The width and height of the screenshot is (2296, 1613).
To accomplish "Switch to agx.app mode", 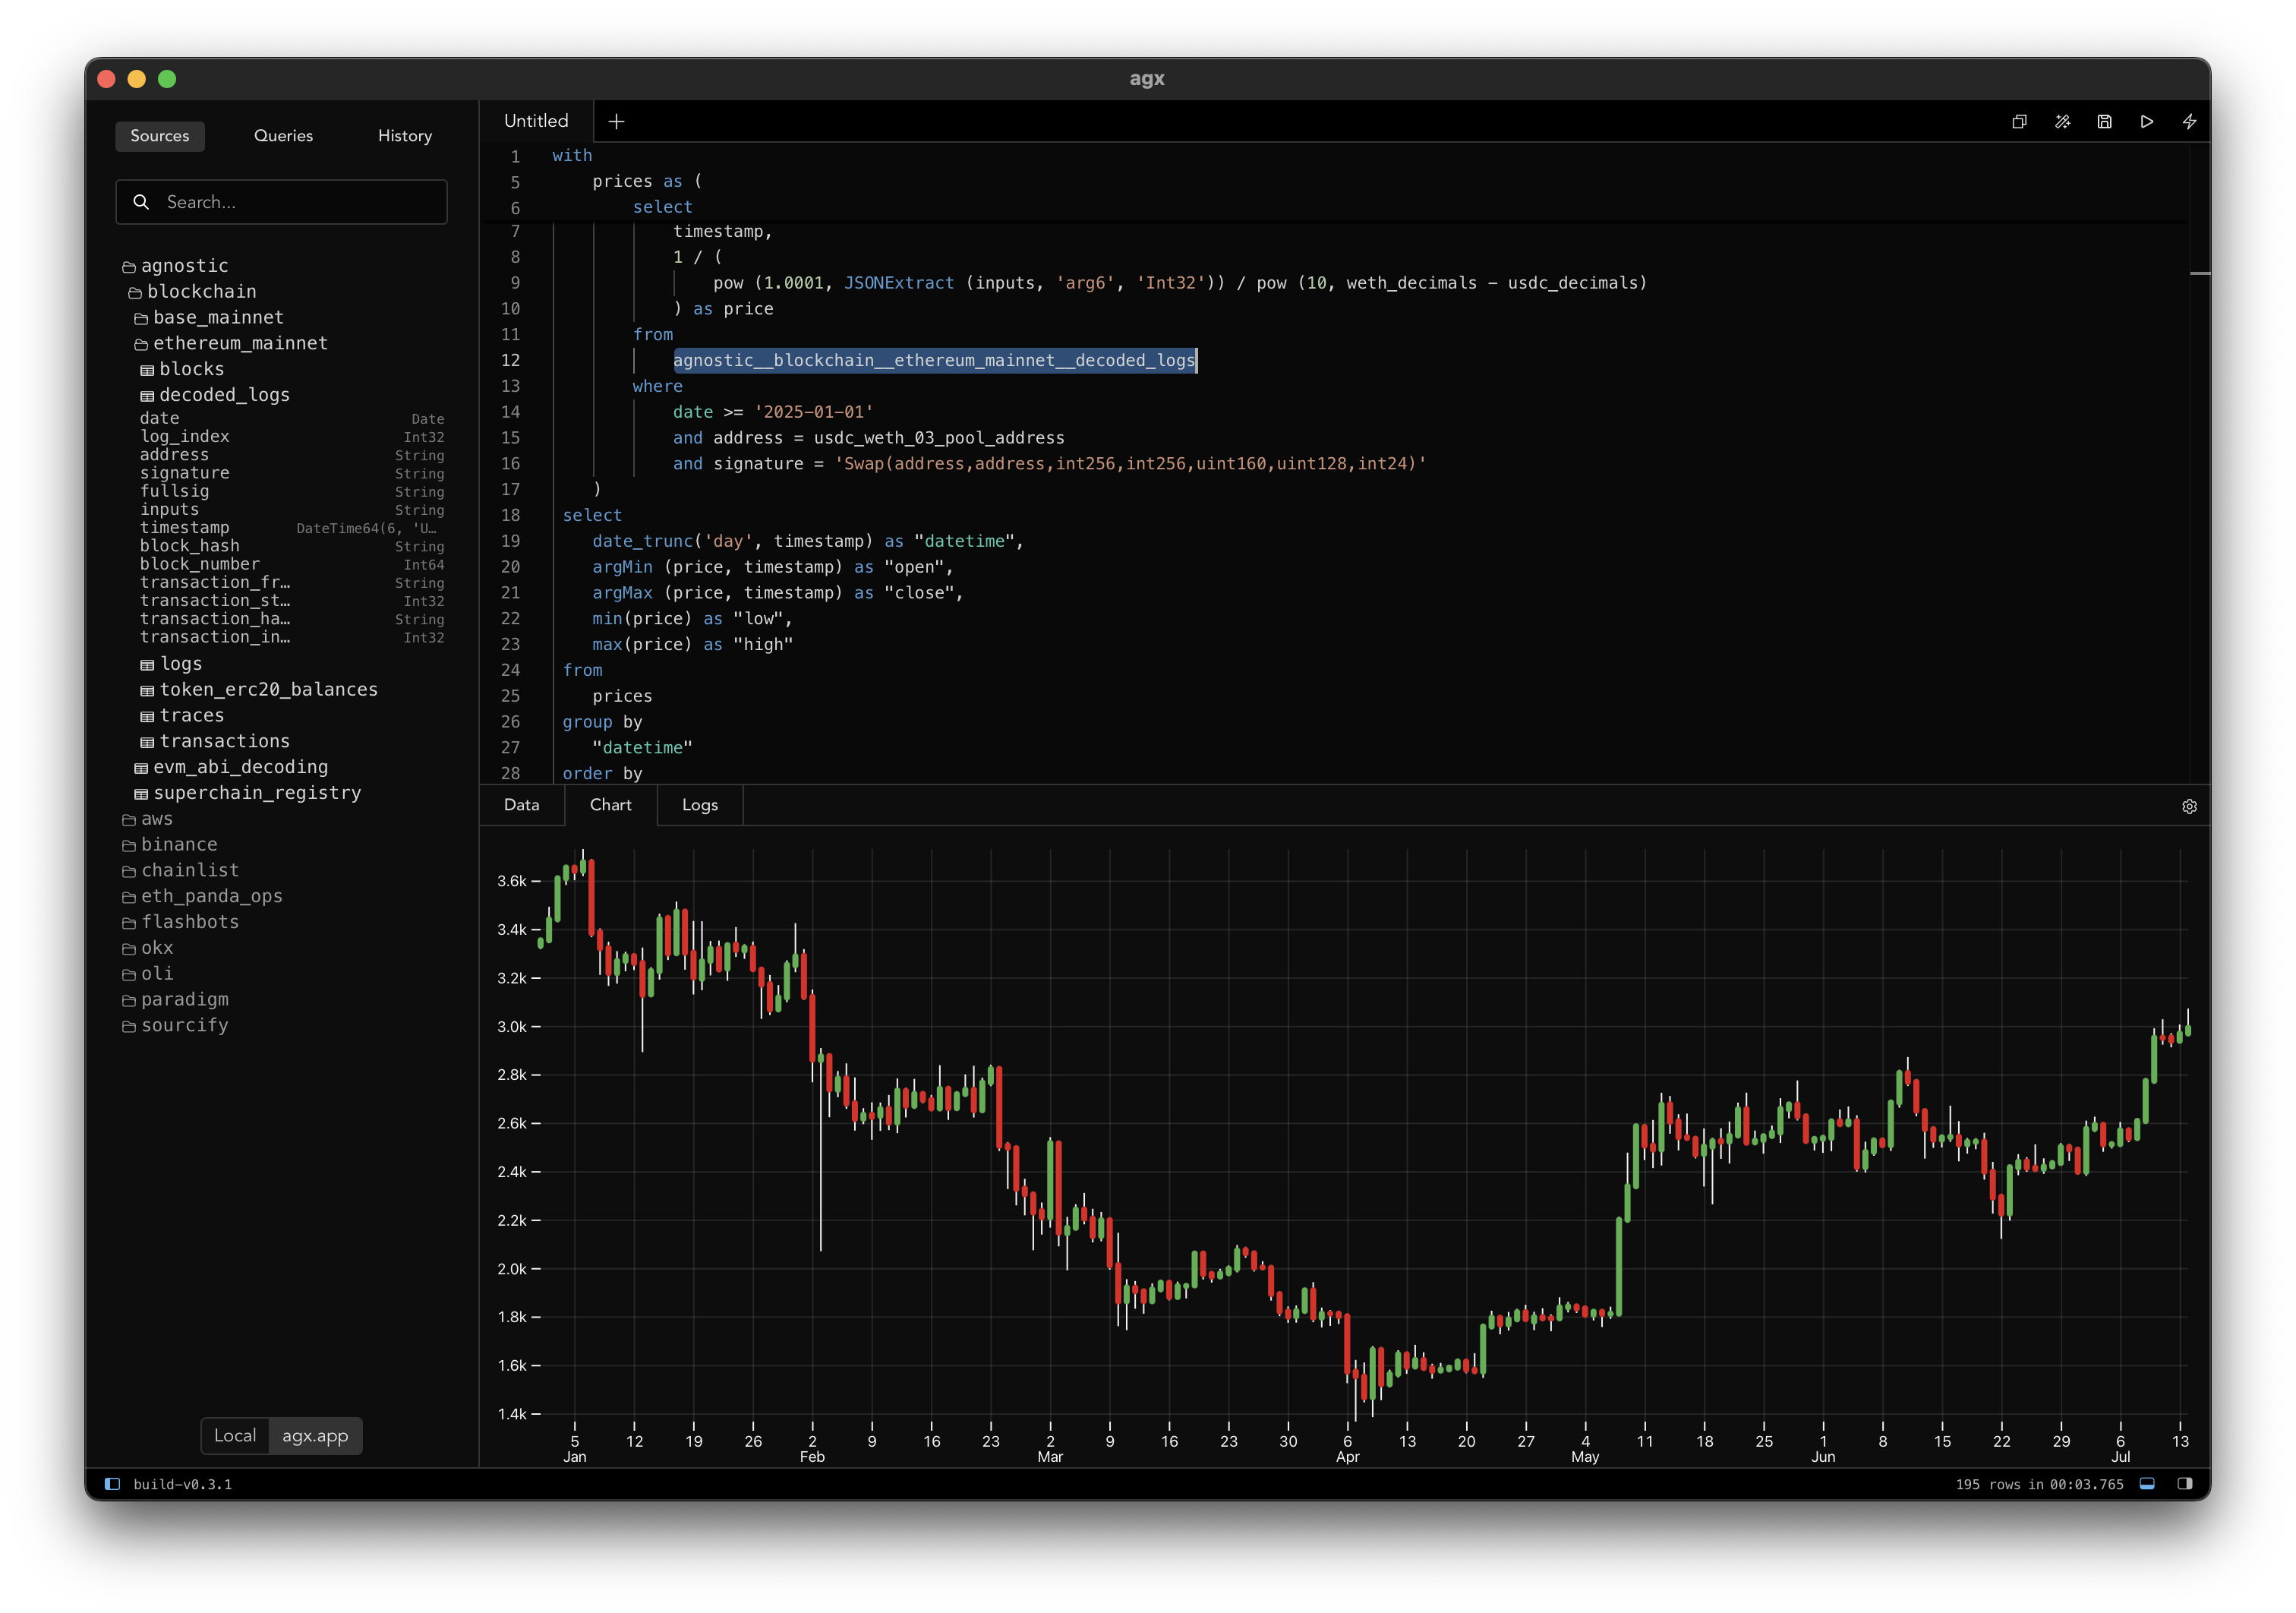I will point(315,1435).
